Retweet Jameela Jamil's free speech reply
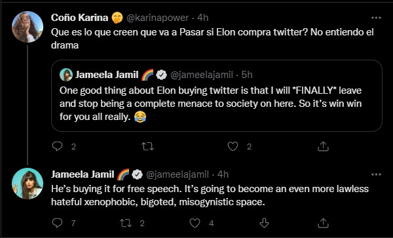 point(126,223)
